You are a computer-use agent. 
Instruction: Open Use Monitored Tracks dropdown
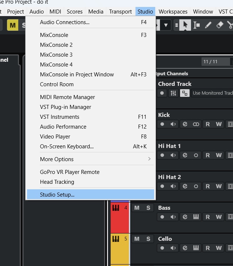pyautogui.click(x=212, y=93)
